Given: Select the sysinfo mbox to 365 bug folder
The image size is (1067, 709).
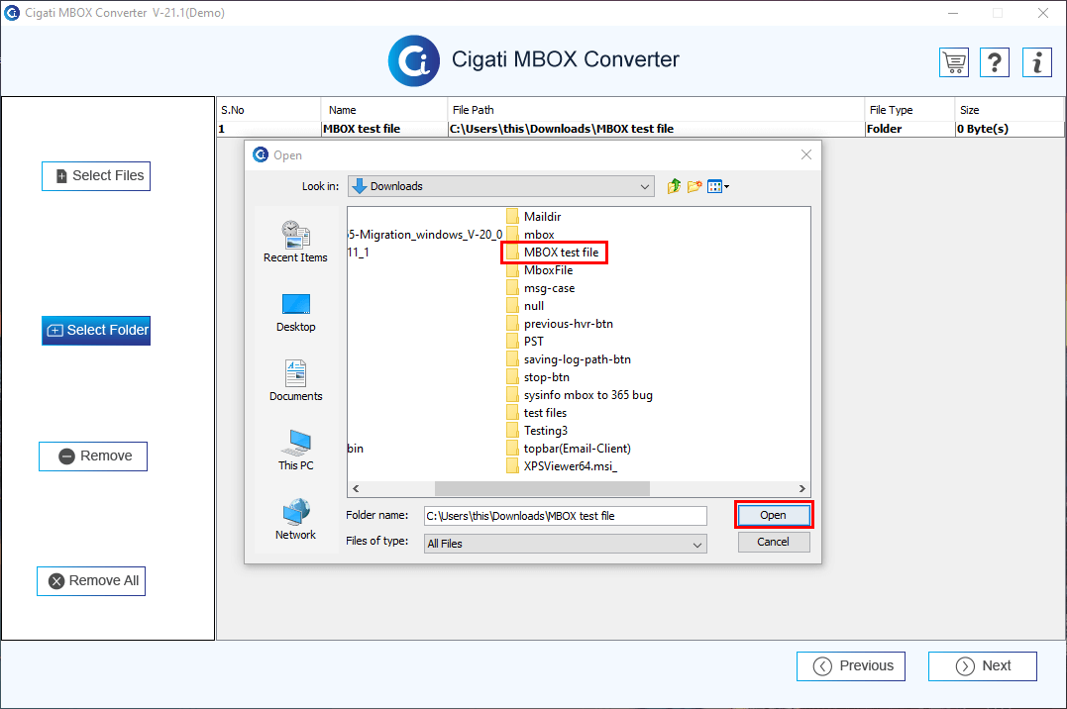Looking at the screenshot, I should point(580,395).
